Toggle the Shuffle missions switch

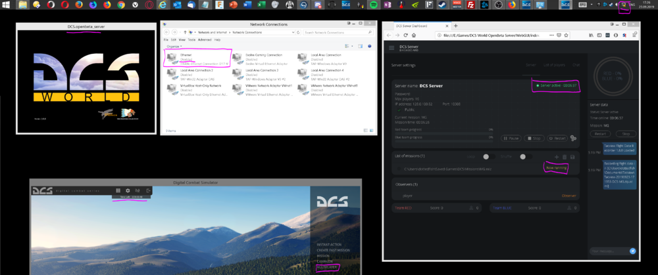tap(525, 157)
